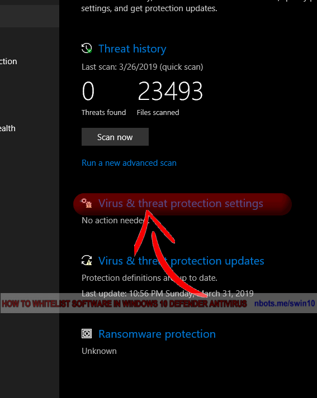Run a new advanced scan
Screen dimensions: 317x398
tap(129, 163)
